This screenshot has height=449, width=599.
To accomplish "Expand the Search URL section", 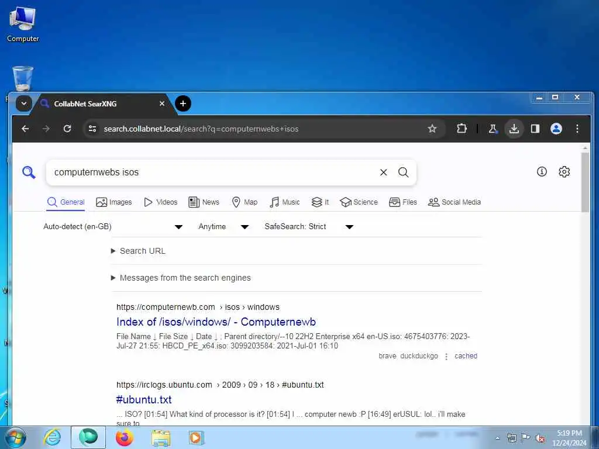I will coord(138,251).
